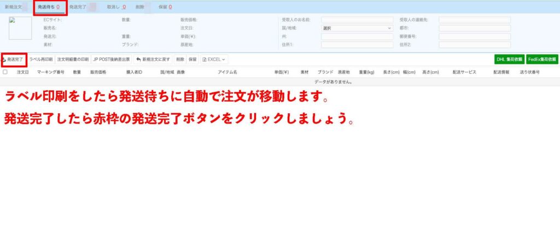This screenshot has height=240, width=560.
Task: Click the 保留 toolbar button
Action: click(x=192, y=59)
